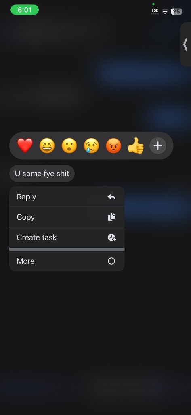React with the laughing face emoji

pyautogui.click(x=47, y=145)
